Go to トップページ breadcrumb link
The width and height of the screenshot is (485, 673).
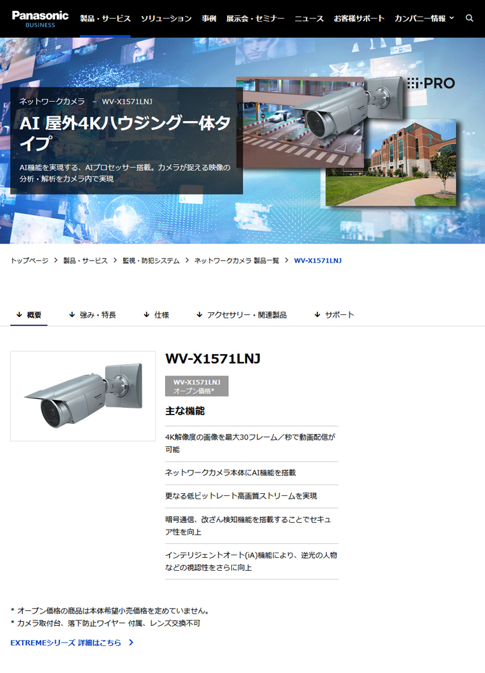click(x=29, y=260)
